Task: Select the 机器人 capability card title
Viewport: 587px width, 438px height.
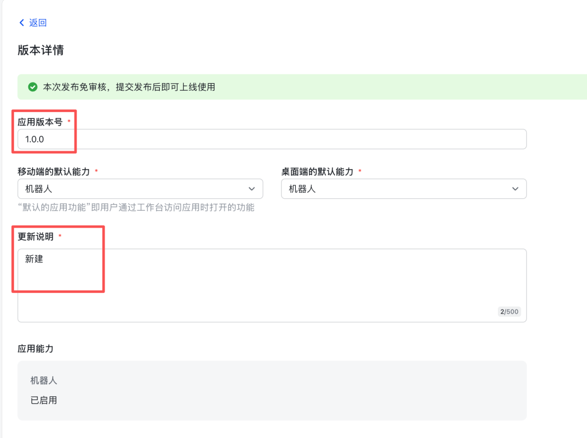Action: coord(43,381)
